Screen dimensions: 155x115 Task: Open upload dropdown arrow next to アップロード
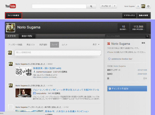tap(115, 6)
